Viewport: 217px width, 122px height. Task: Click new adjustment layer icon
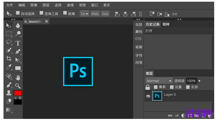point(183,116)
